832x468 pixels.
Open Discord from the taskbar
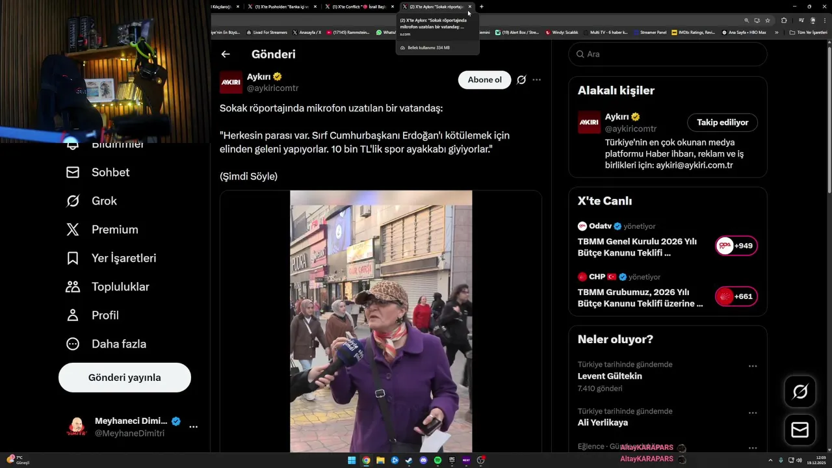pos(423,460)
